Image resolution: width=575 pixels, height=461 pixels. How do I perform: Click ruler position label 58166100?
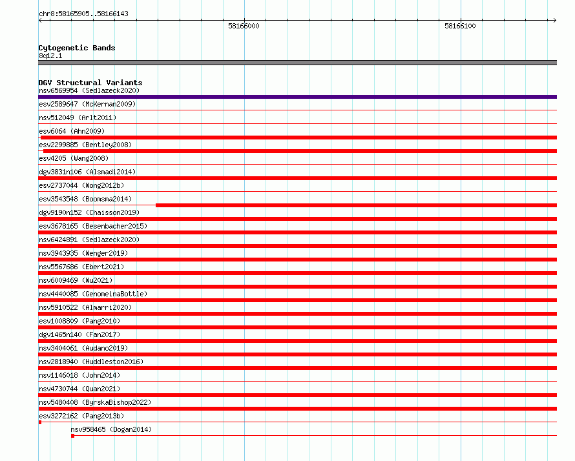click(x=460, y=26)
